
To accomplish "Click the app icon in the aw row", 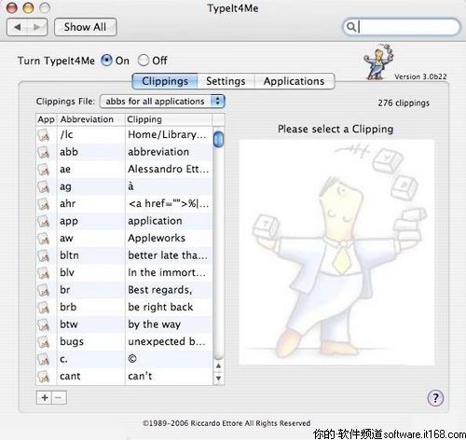I will click(44, 239).
